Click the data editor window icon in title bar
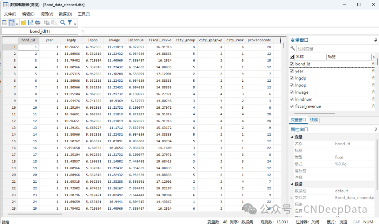The image size is (379, 224). point(6,5)
